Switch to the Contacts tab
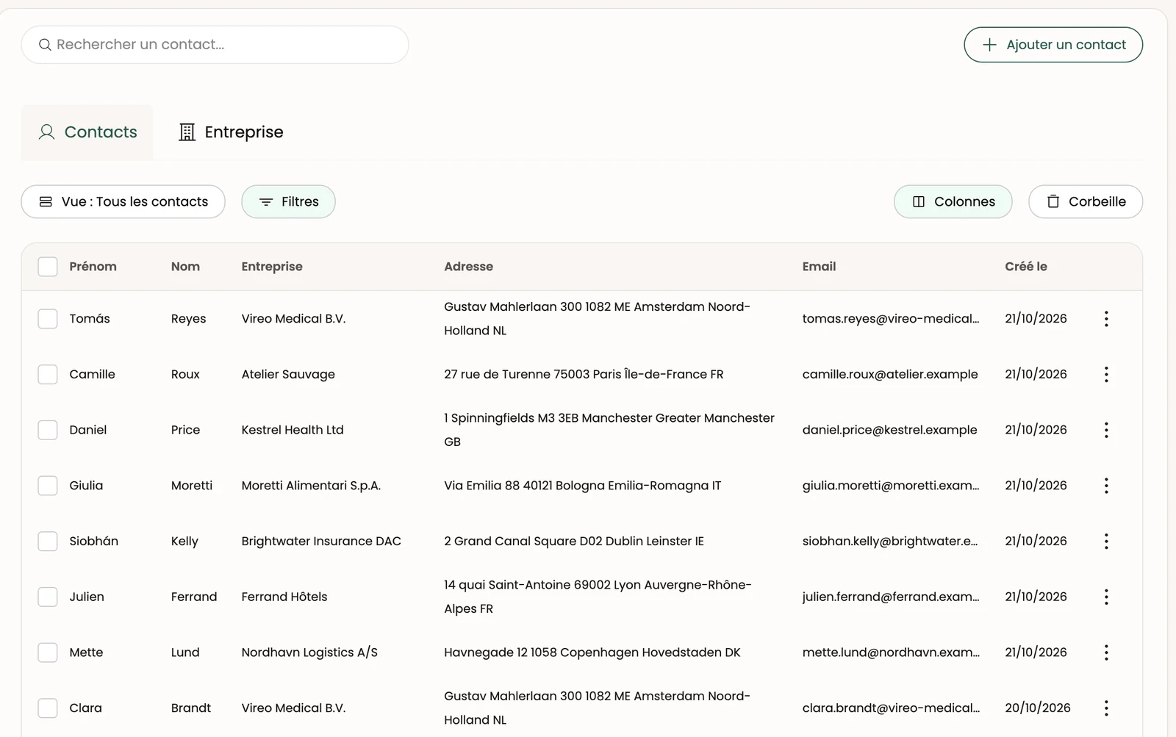The image size is (1176, 737). pos(87,132)
